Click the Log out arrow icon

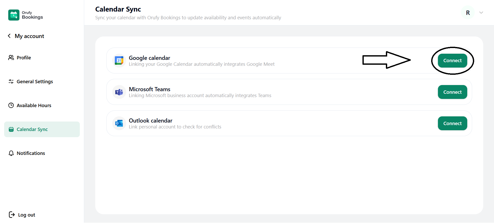[12, 215]
